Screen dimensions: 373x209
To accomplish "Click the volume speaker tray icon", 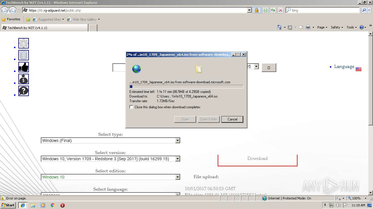I will click(338, 205).
